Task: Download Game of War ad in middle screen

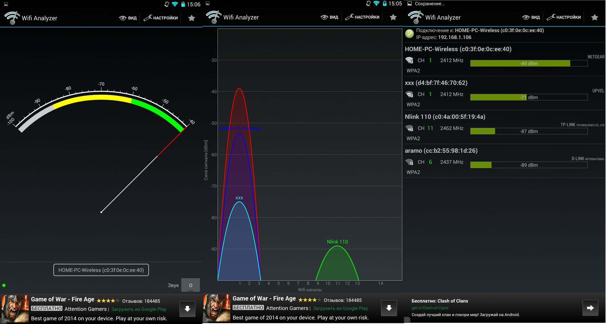Action: [389, 308]
